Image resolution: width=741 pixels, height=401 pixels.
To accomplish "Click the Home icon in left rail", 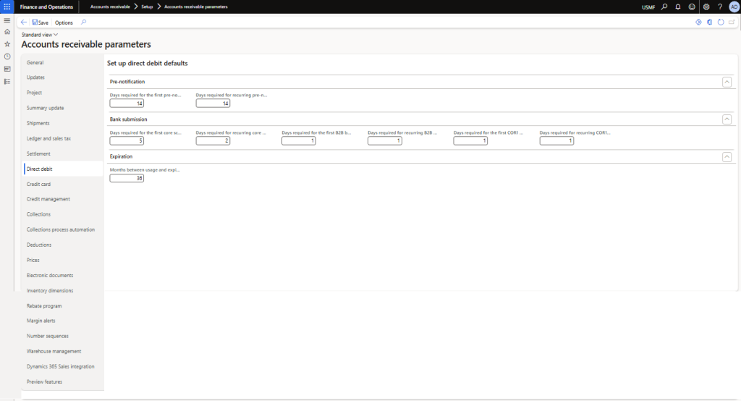I will (x=7, y=32).
